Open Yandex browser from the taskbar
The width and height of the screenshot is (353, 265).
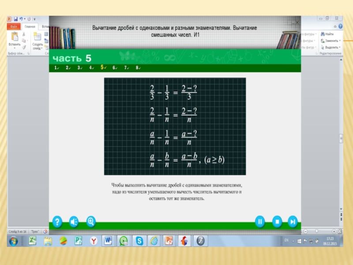coord(94,241)
